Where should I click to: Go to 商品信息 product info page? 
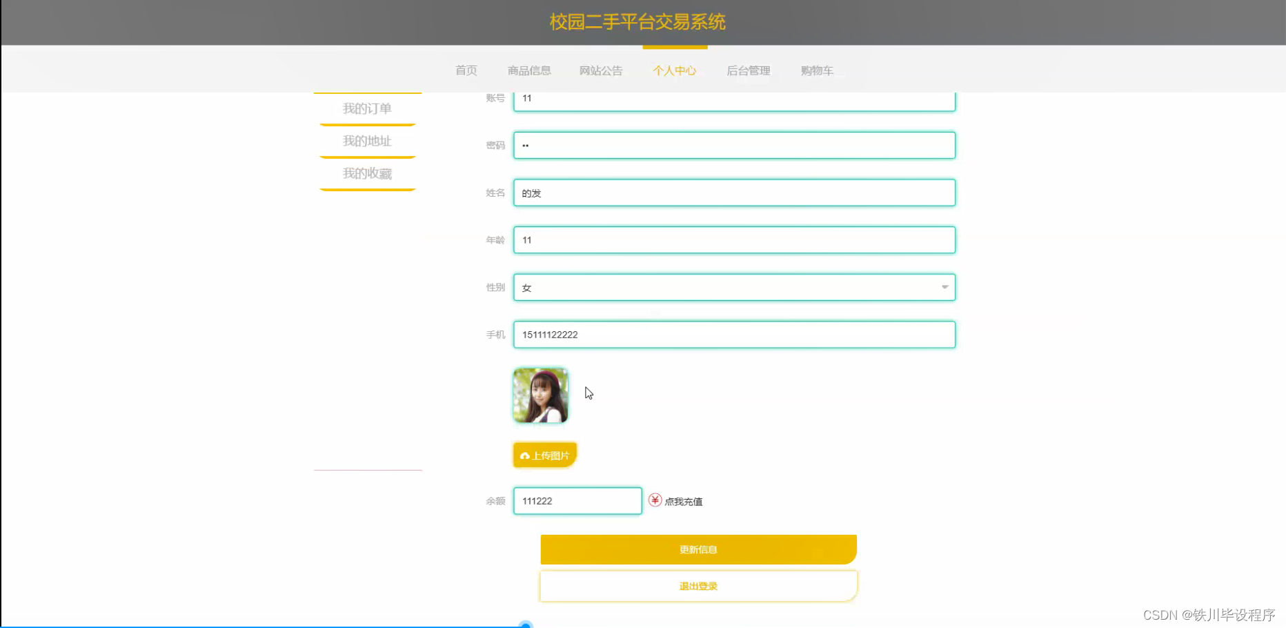pos(529,70)
